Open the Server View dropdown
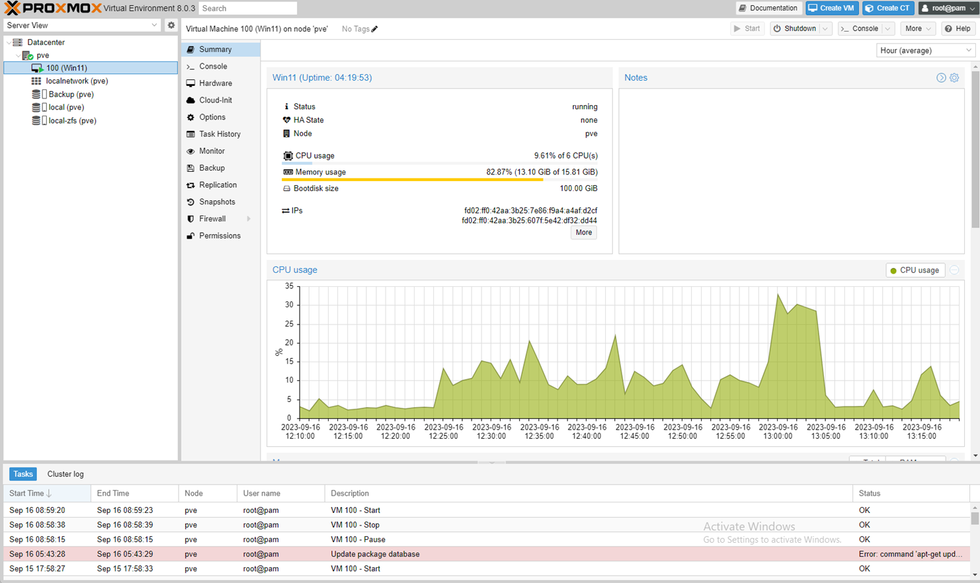Image resolution: width=980 pixels, height=583 pixels. pyautogui.click(x=82, y=25)
